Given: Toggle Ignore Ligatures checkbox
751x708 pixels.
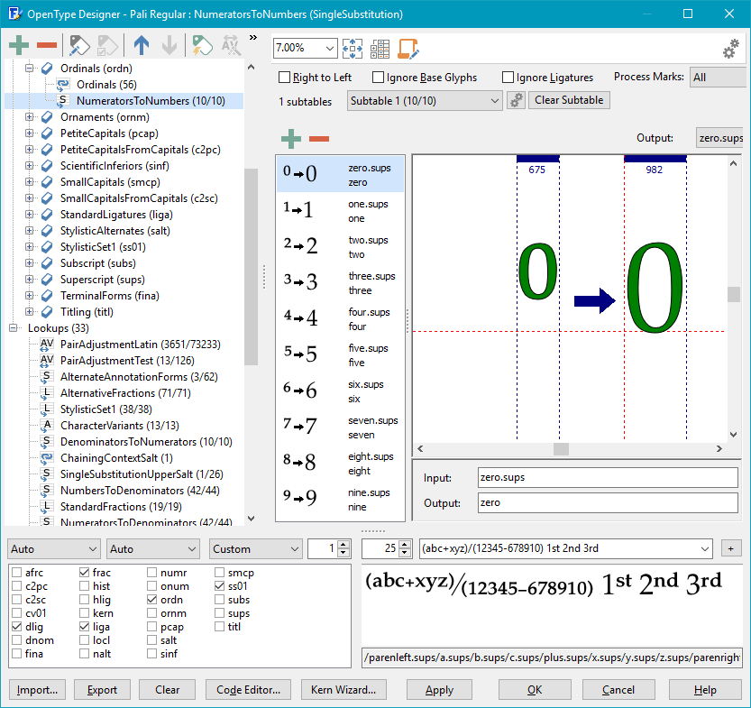Looking at the screenshot, I should click(x=508, y=78).
